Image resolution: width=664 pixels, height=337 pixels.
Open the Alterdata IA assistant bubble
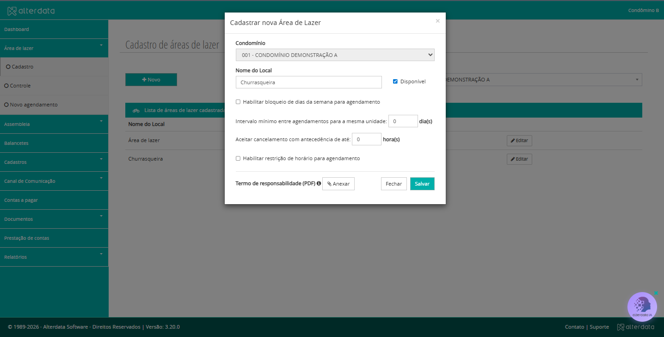[x=642, y=306]
